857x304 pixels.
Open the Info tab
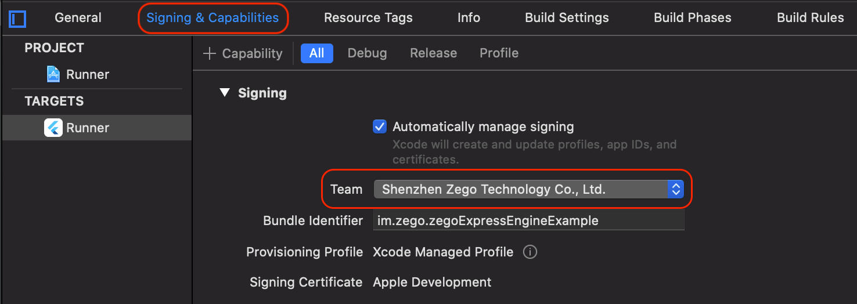coord(469,18)
